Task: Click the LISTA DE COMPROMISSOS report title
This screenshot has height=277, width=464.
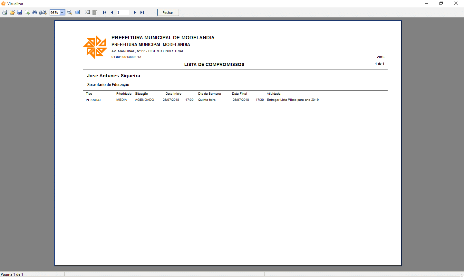Action: pos(214,64)
